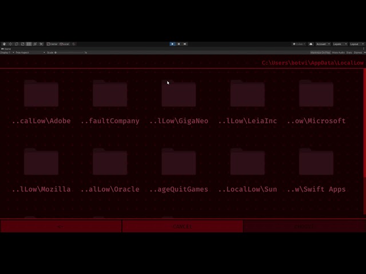Open the Mozilla folder
The image size is (366, 274).
coord(41,162)
